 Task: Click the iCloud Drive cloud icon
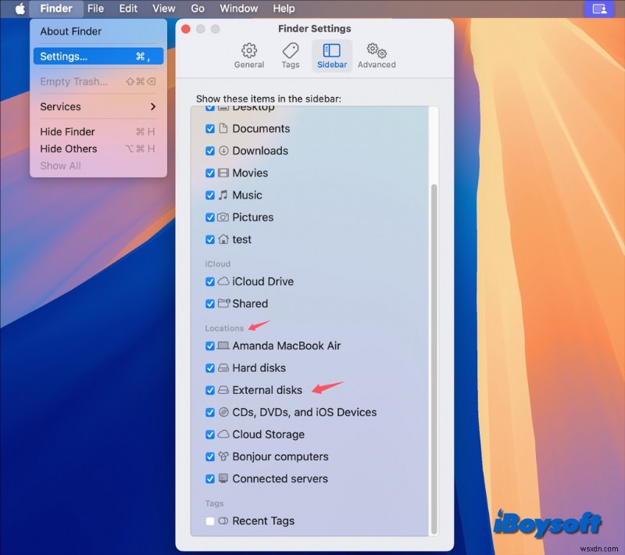[223, 281]
